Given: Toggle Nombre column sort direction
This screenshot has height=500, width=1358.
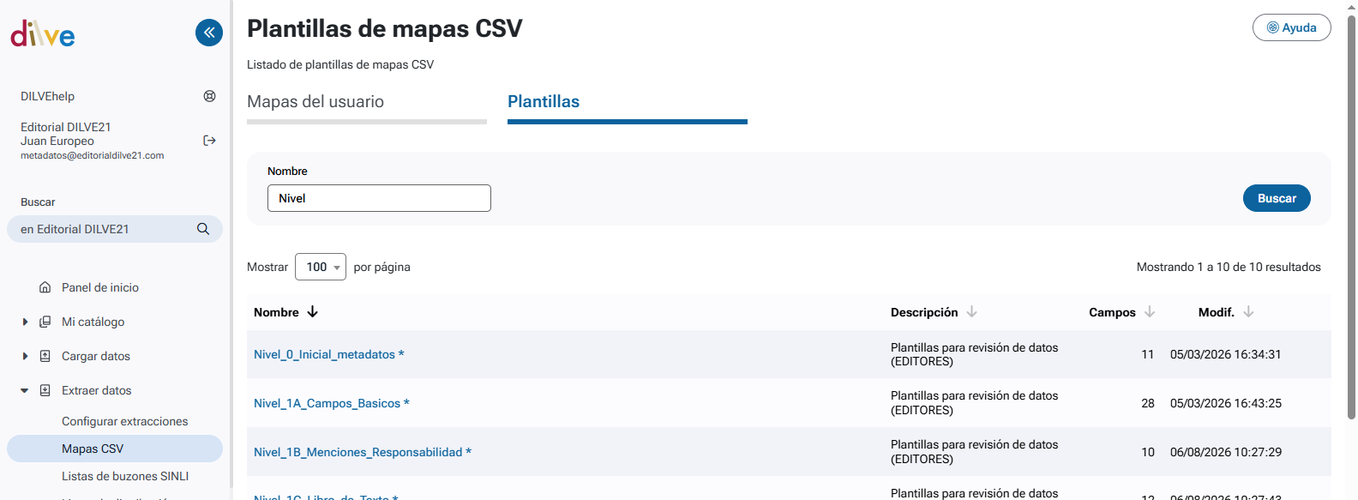Looking at the screenshot, I should point(313,312).
